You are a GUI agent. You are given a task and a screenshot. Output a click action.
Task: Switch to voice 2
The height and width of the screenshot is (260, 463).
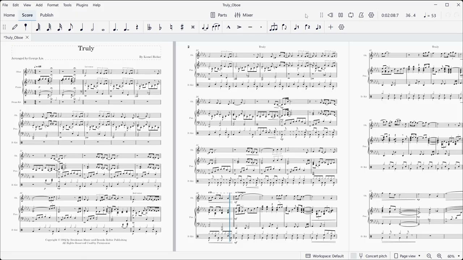[x=307, y=27]
